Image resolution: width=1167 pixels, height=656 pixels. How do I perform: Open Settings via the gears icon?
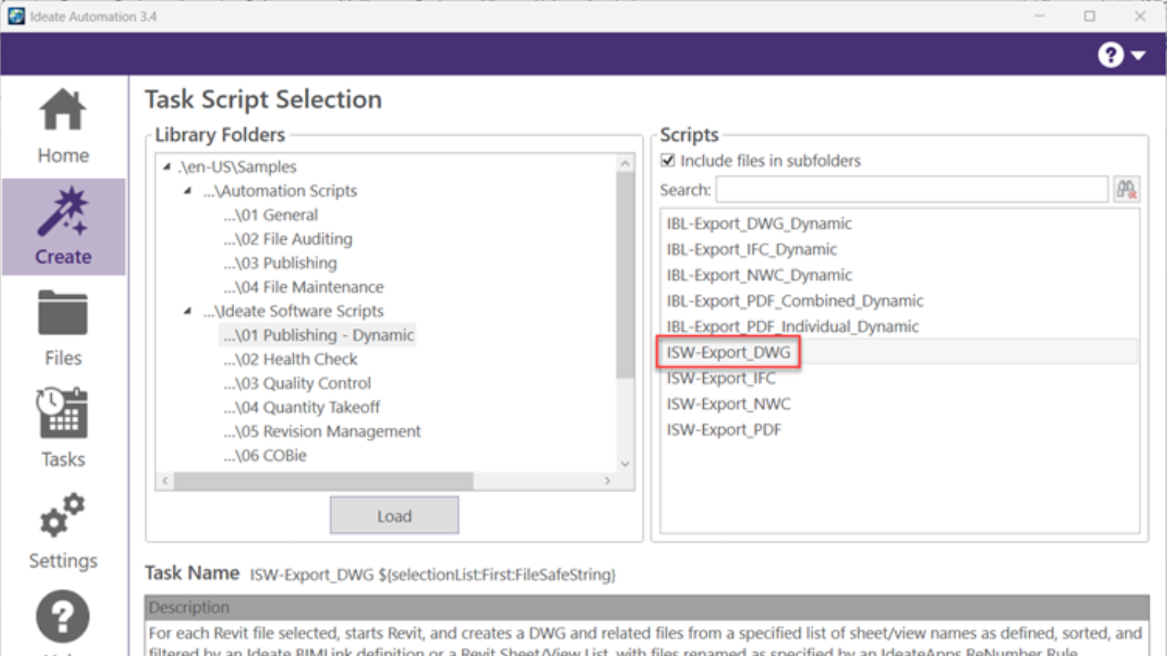click(x=63, y=518)
